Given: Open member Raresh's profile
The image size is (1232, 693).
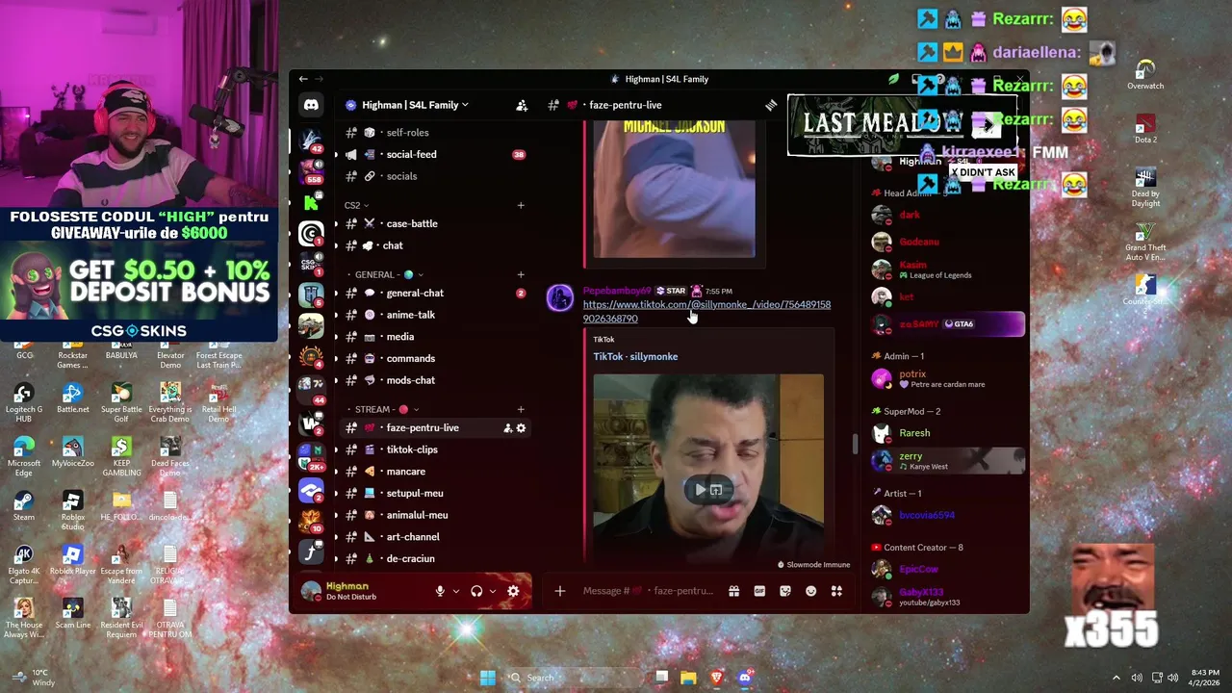Looking at the screenshot, I should coord(947,433).
